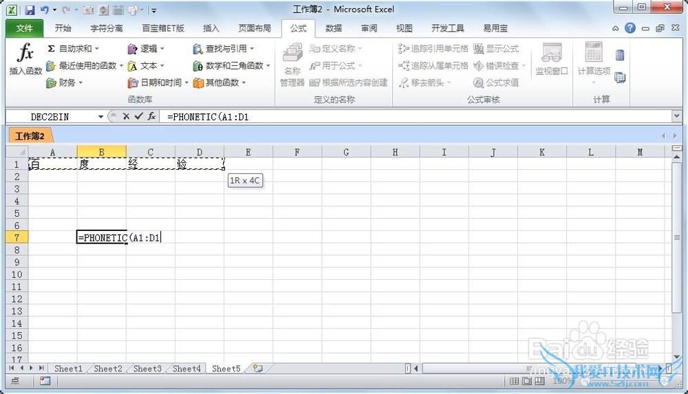This screenshot has width=688, height=394.
Task: Switch to Data (数据) ribbon tab
Action: (334, 28)
